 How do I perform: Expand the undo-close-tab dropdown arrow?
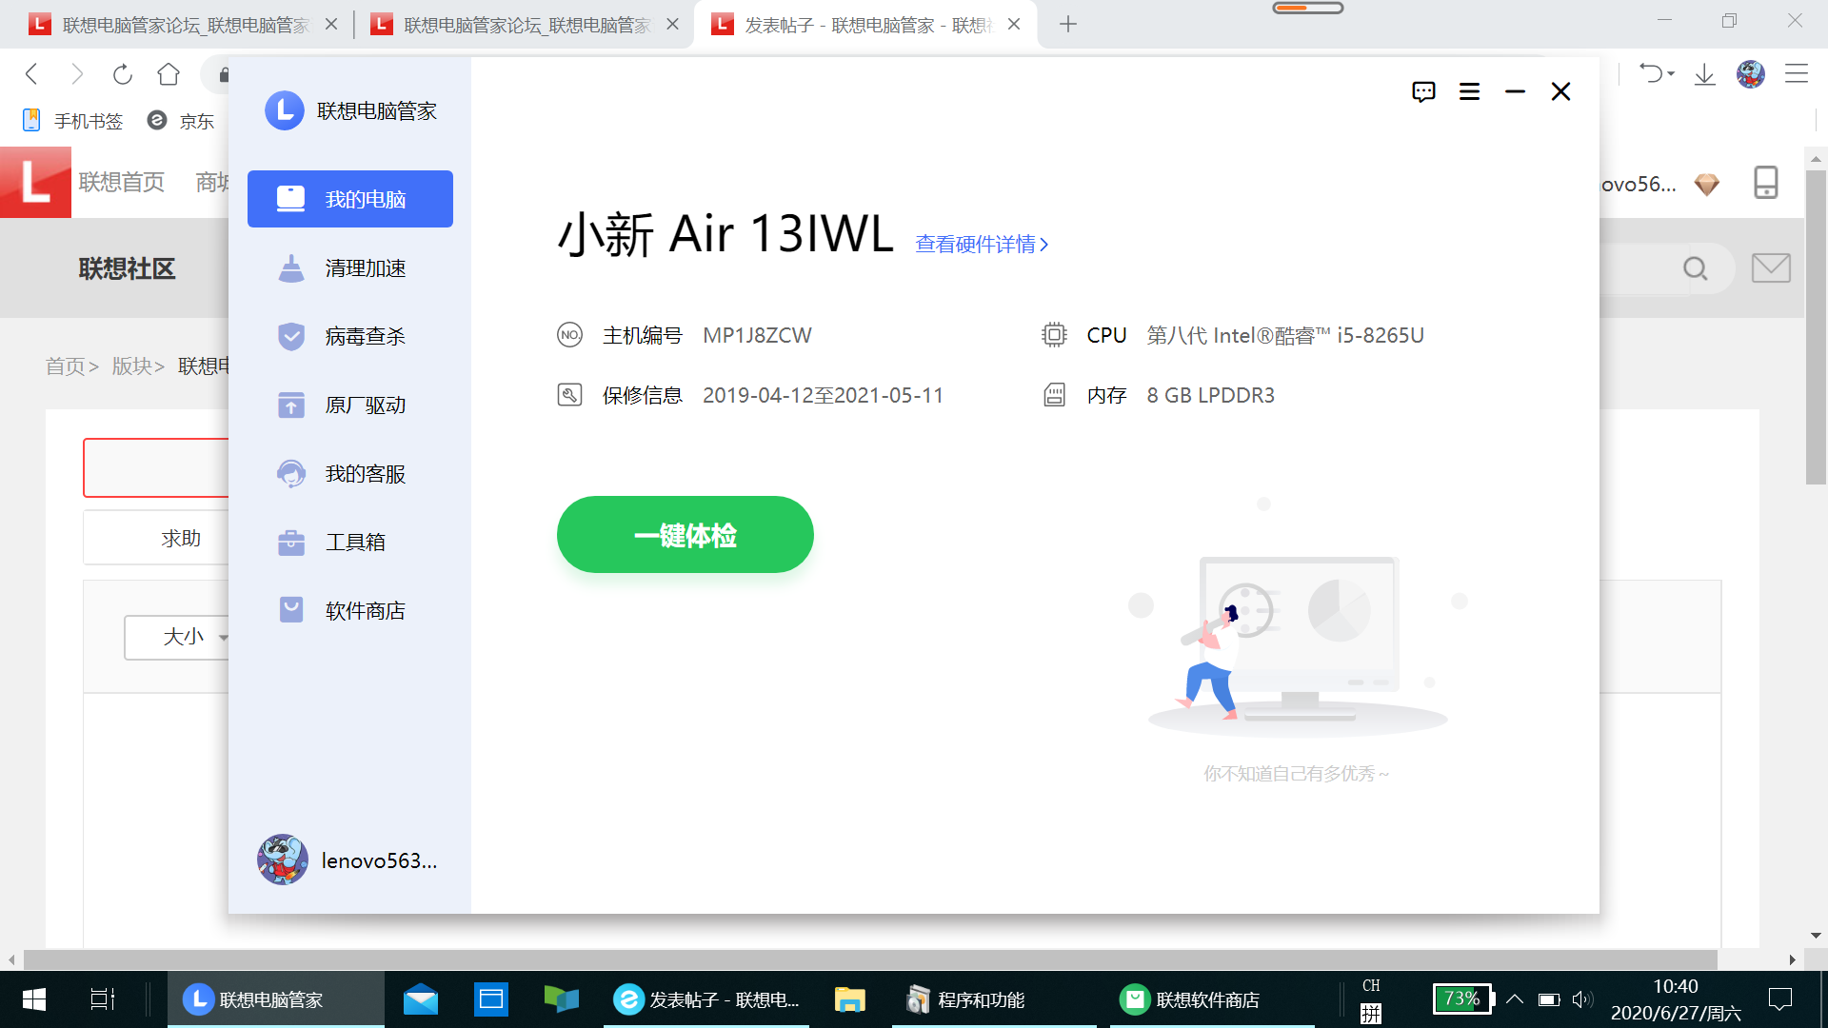[1671, 74]
